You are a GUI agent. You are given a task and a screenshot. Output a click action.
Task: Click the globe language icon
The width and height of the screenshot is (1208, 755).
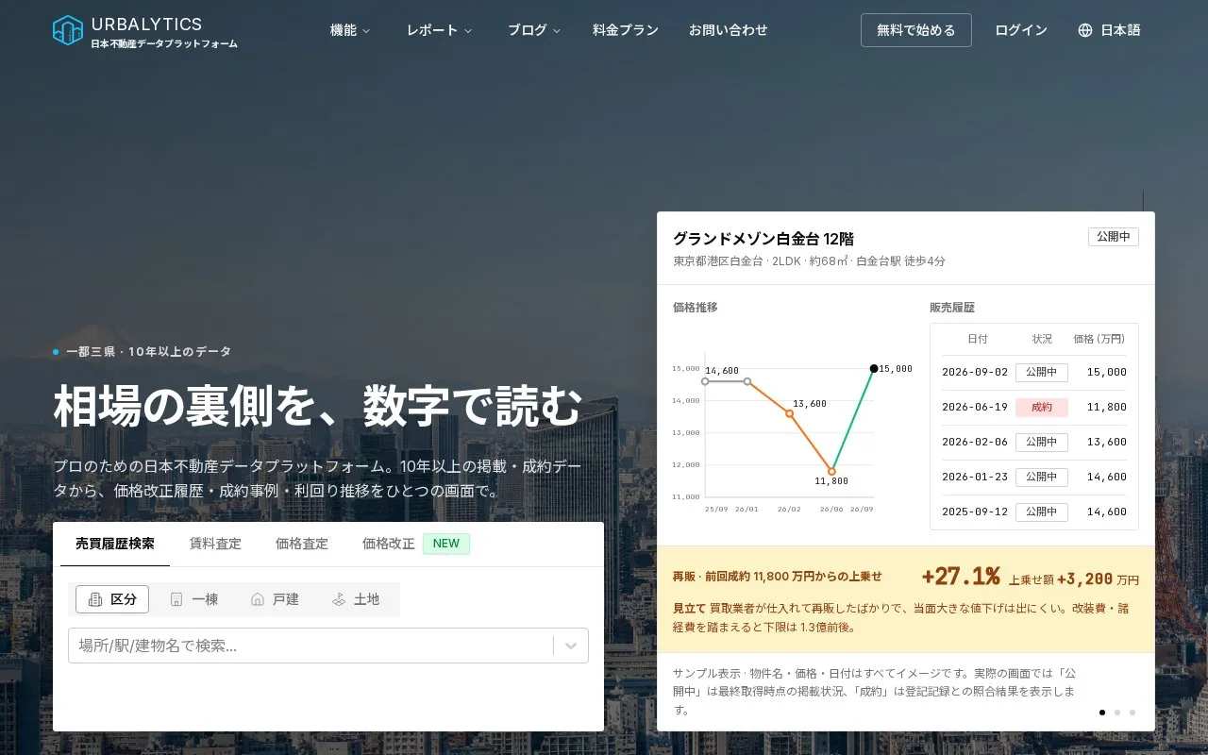point(1085,30)
